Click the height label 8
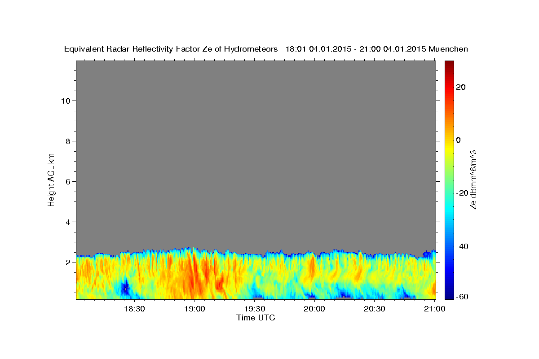This screenshot has width=539, height=359. [x=68, y=141]
